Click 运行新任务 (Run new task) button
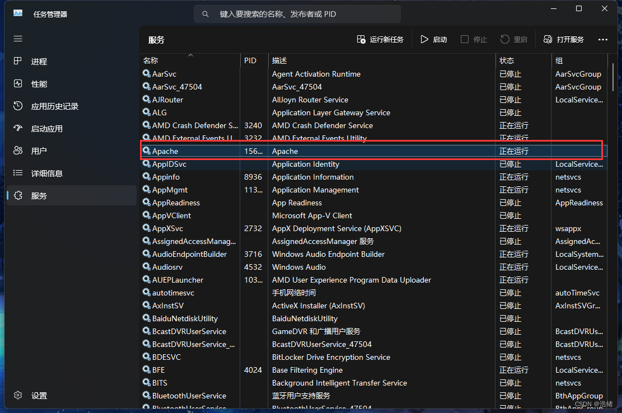Viewport: 622px width, 413px height. 380,40
